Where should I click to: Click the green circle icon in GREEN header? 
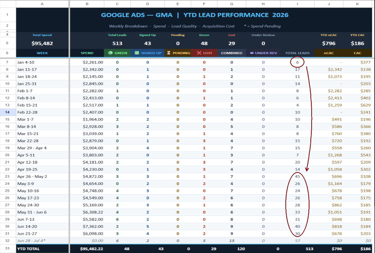click(110, 53)
